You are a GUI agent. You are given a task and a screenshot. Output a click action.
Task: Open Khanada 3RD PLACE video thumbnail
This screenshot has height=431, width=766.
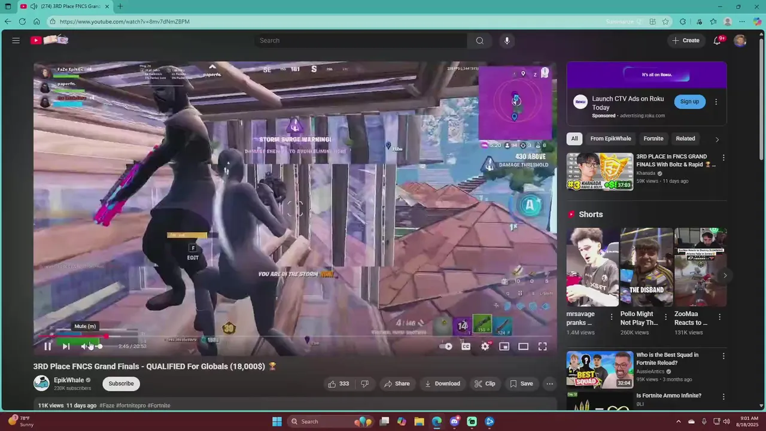click(x=600, y=171)
